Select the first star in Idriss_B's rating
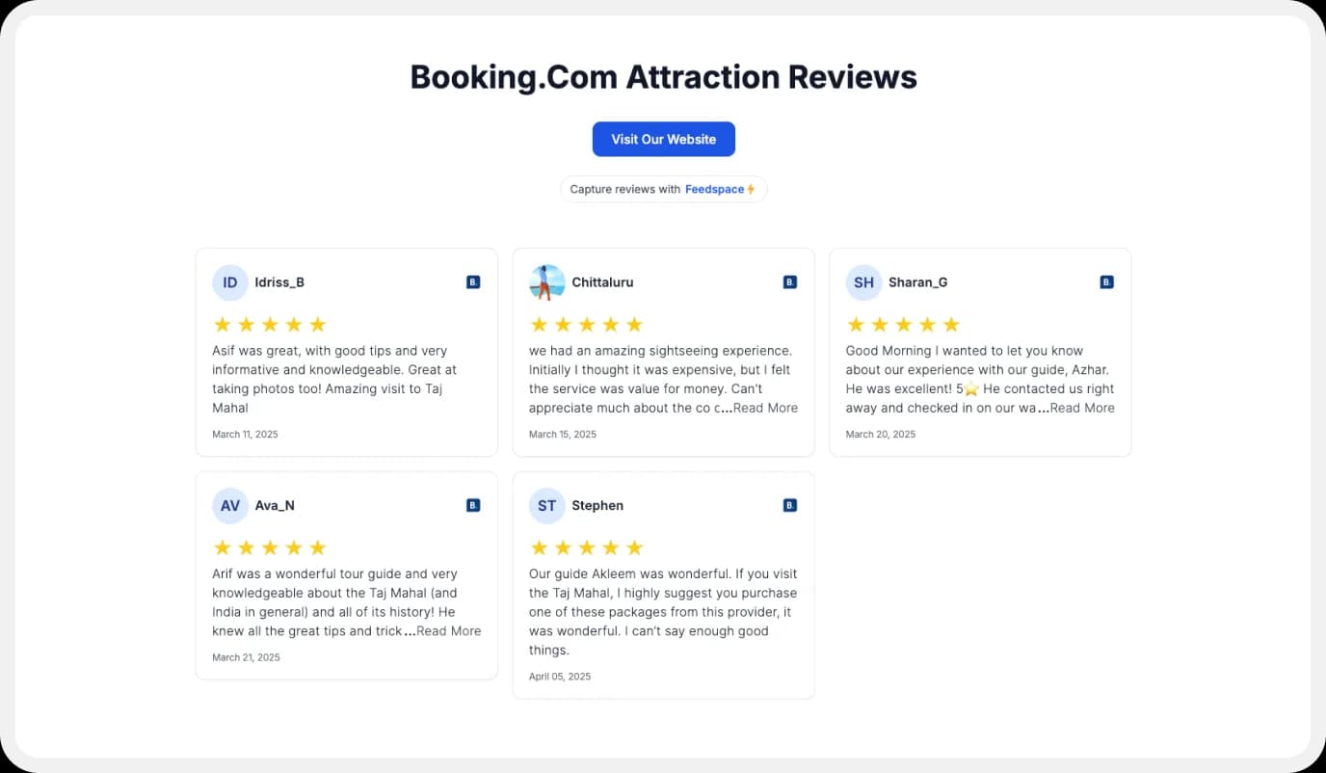This screenshot has width=1326, height=773. [222, 324]
